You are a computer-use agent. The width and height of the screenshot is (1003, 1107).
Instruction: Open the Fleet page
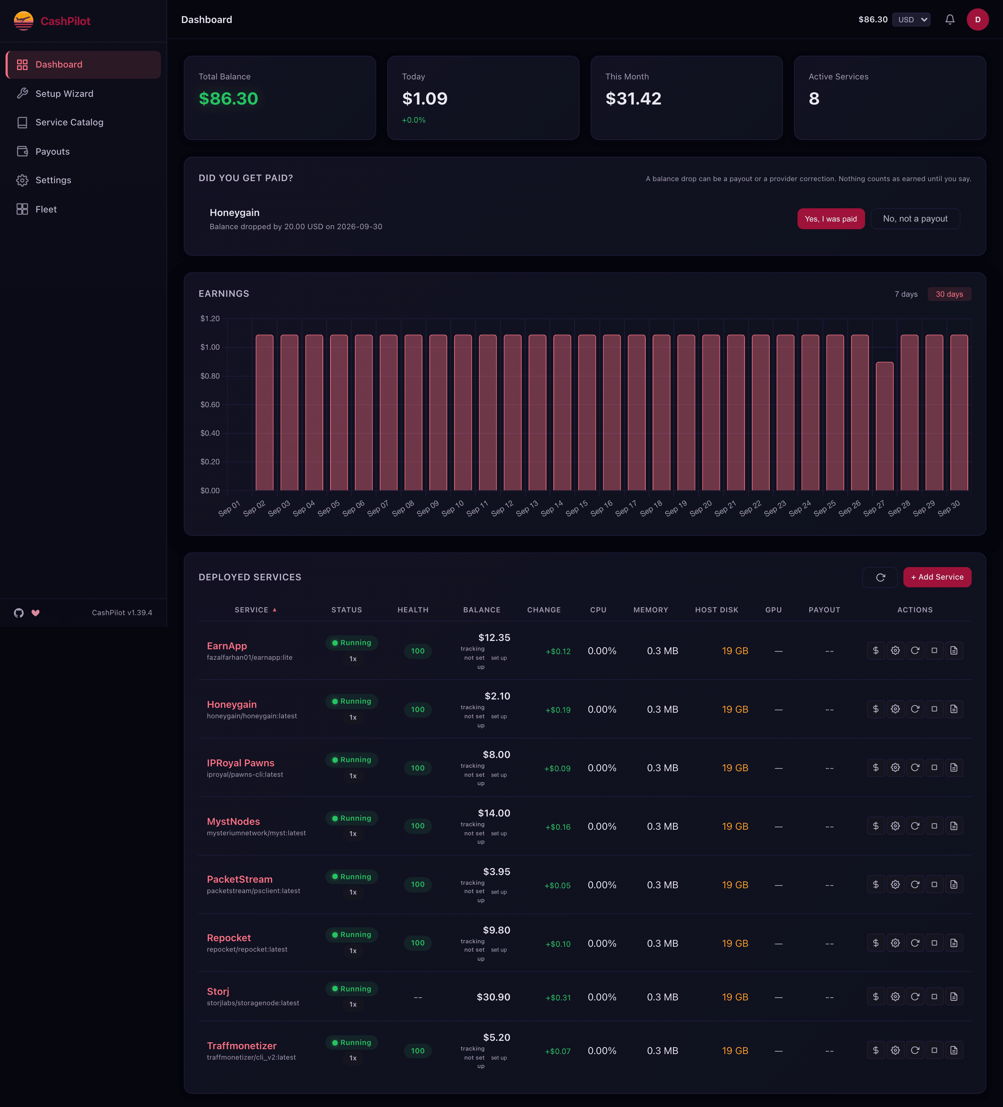tap(84, 209)
